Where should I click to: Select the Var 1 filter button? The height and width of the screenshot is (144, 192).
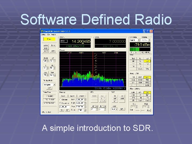140,101
